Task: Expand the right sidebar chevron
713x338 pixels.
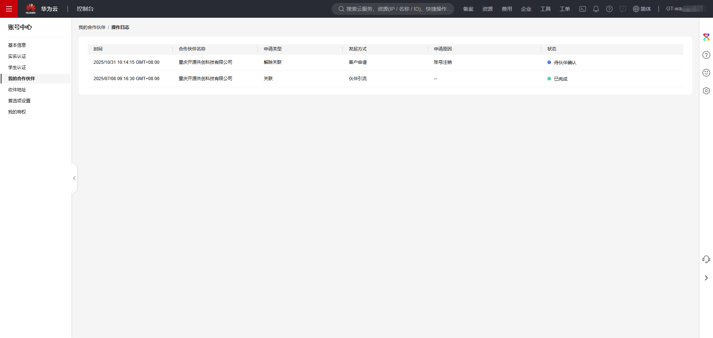Action: pyautogui.click(x=706, y=278)
